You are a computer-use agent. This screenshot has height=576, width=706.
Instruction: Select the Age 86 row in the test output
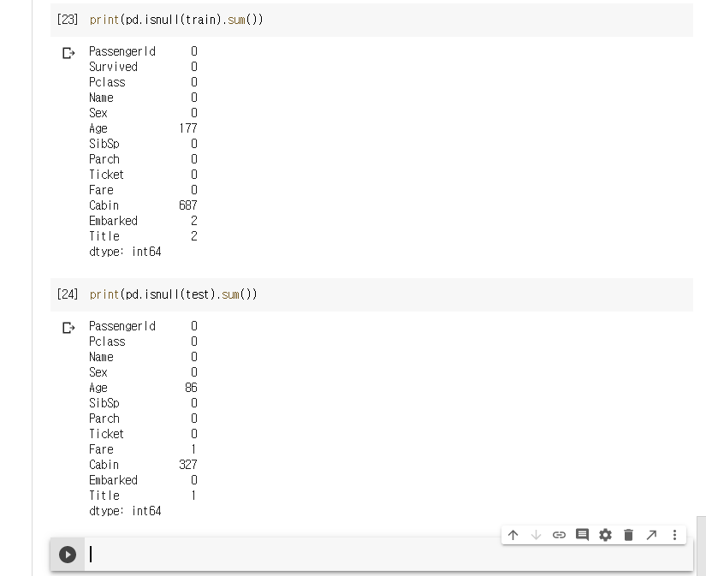(x=142, y=388)
